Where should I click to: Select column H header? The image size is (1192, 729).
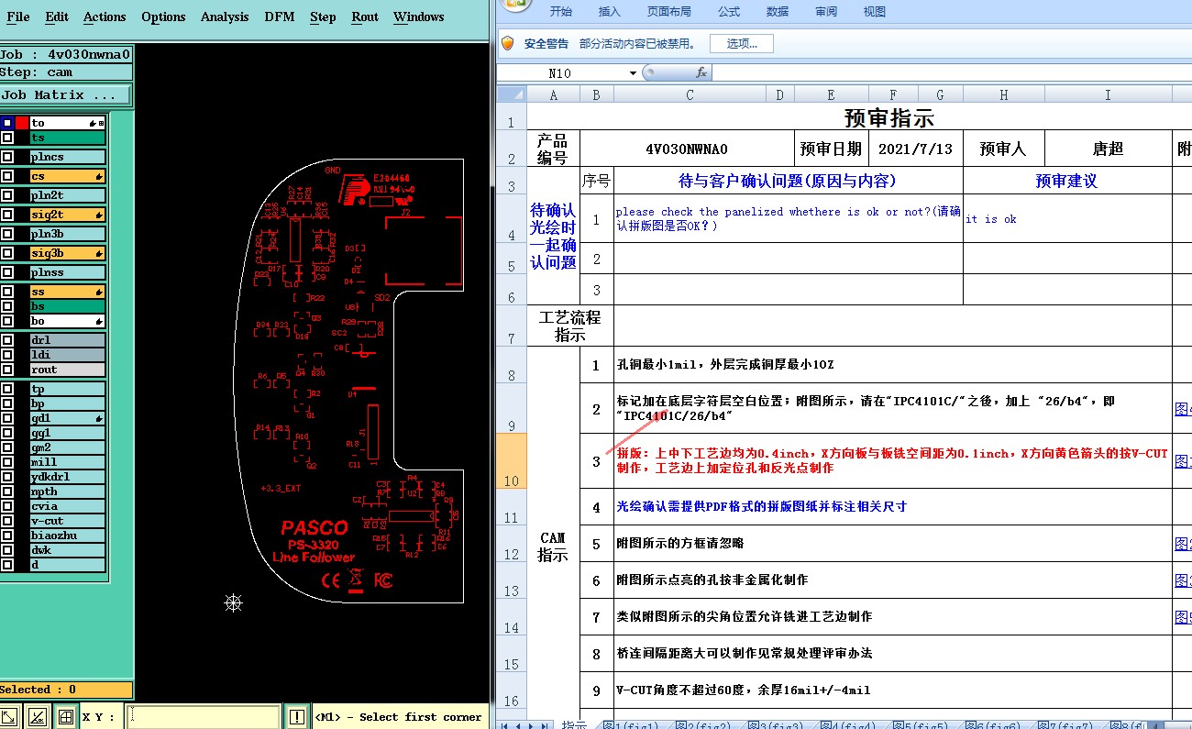[x=1003, y=94]
